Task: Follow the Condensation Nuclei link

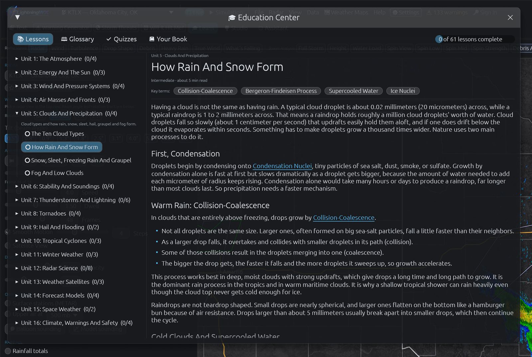Action: point(282,166)
